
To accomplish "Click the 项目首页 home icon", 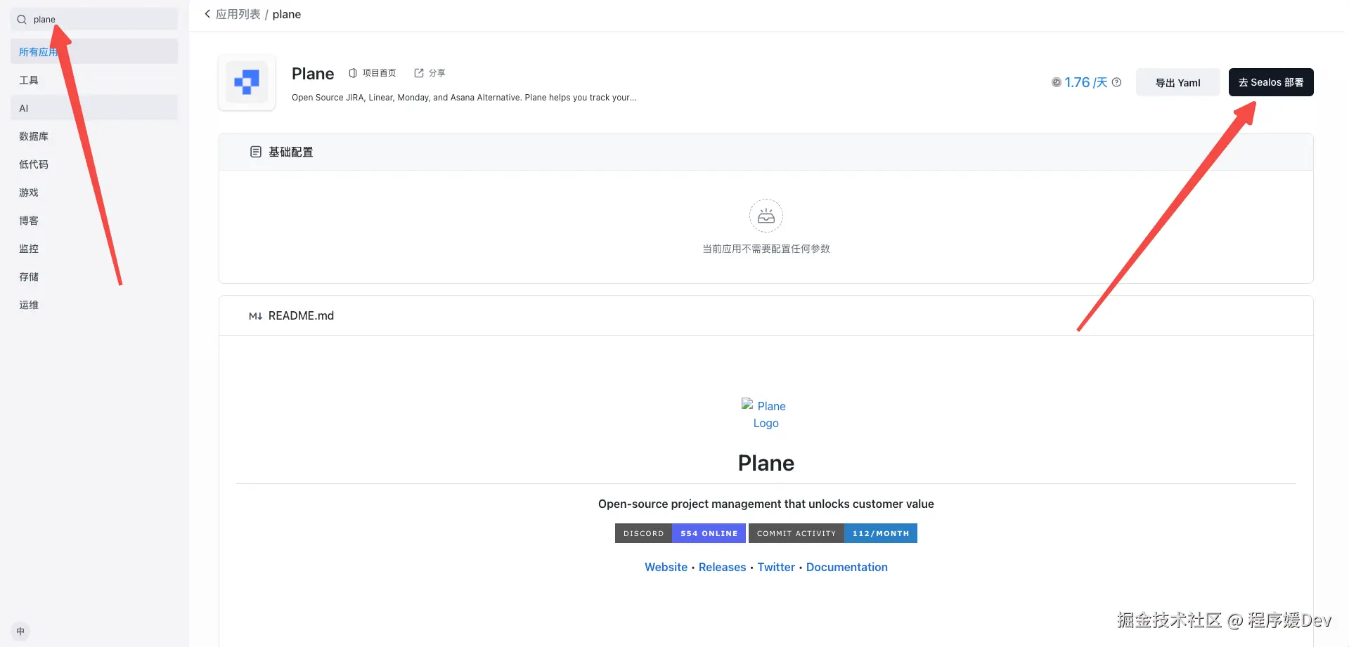I will coord(353,73).
